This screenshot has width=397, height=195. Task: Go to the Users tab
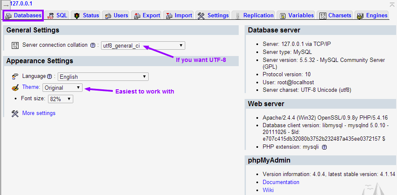coord(117,16)
